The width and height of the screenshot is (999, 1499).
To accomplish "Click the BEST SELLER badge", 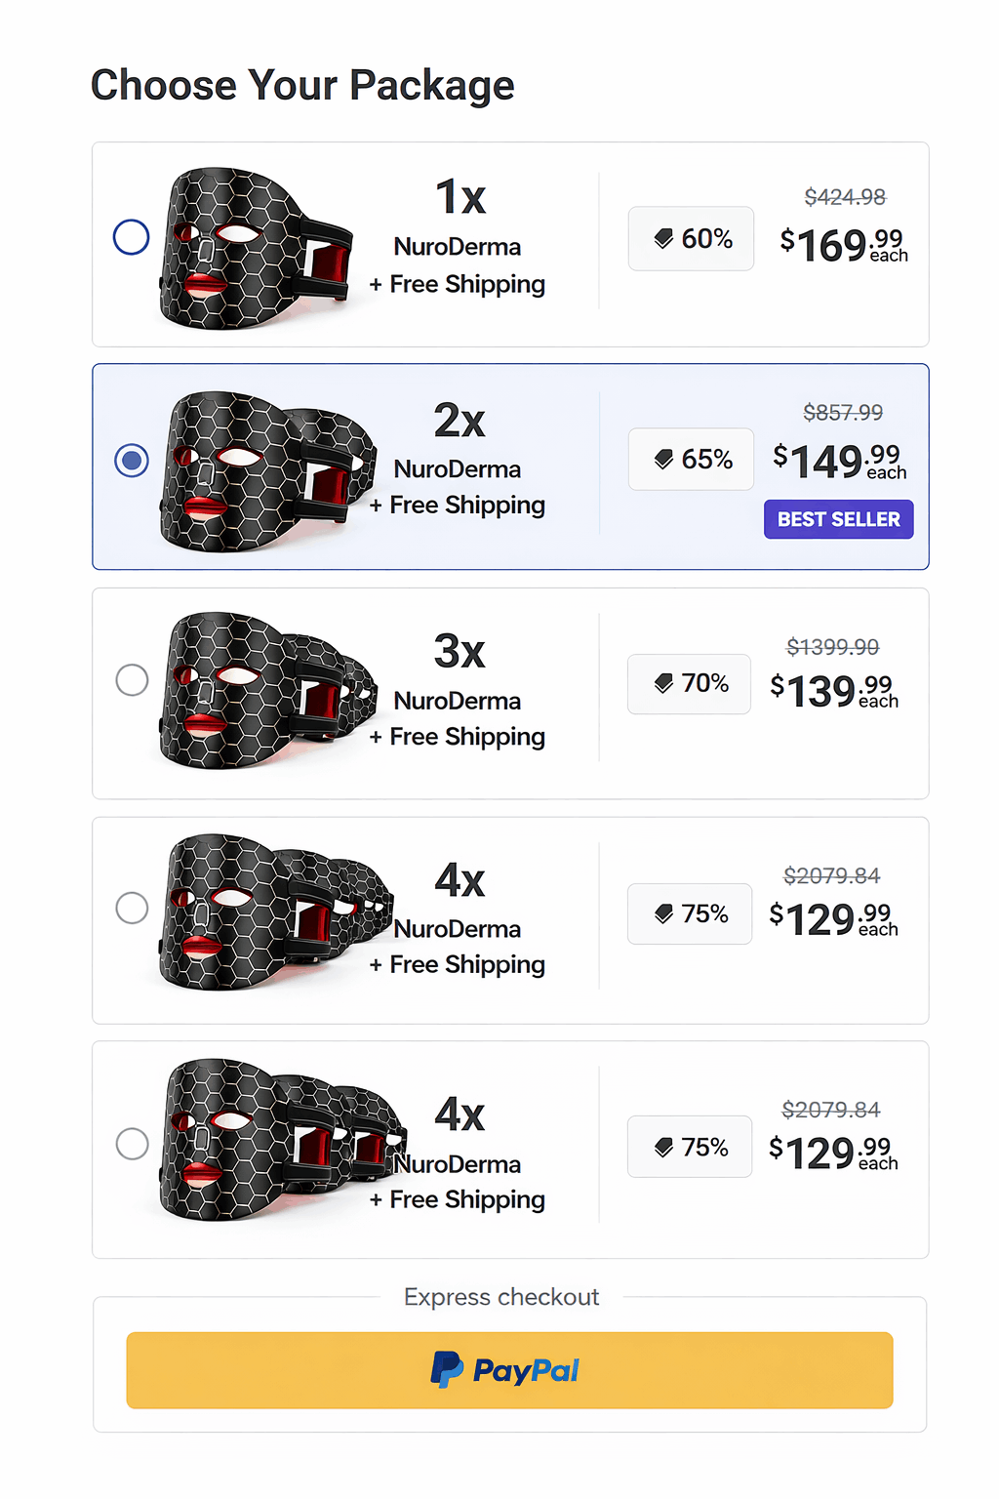I will point(838,519).
